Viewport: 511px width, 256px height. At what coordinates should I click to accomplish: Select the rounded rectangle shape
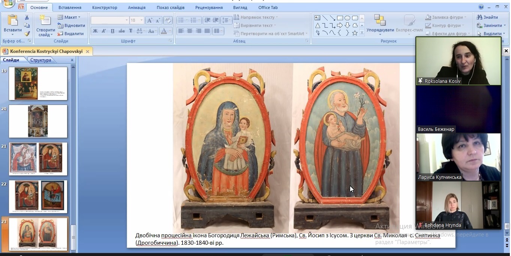355,18
